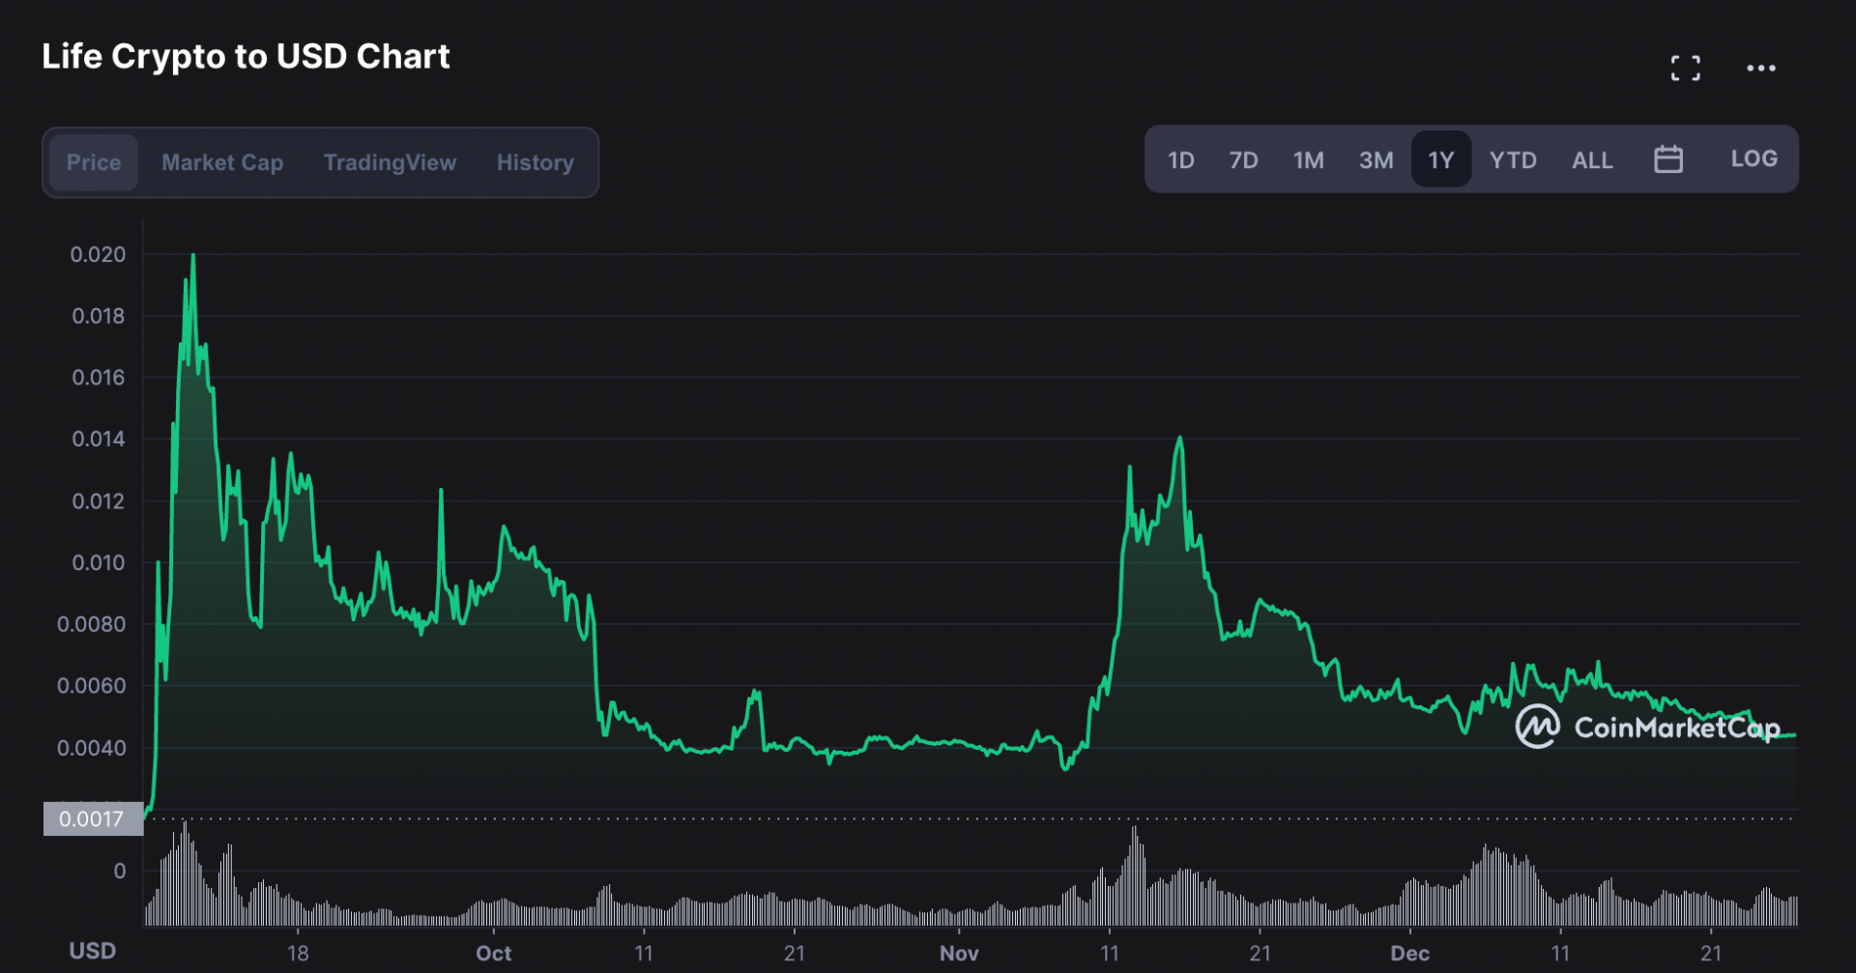Viewport: 1856px width, 973px height.
Task: Open the fullscreen chart view
Action: (x=1686, y=67)
